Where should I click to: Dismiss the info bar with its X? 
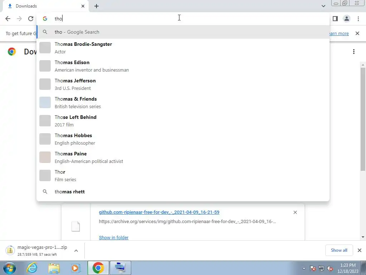[357, 33]
